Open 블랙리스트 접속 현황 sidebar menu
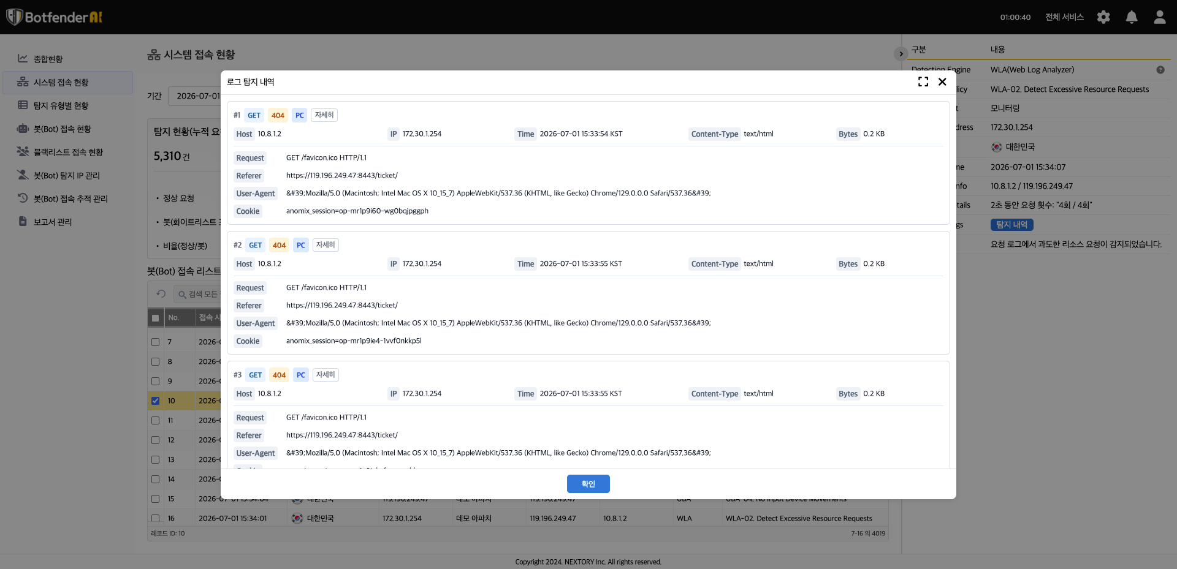The height and width of the screenshot is (569, 1177). point(67,152)
